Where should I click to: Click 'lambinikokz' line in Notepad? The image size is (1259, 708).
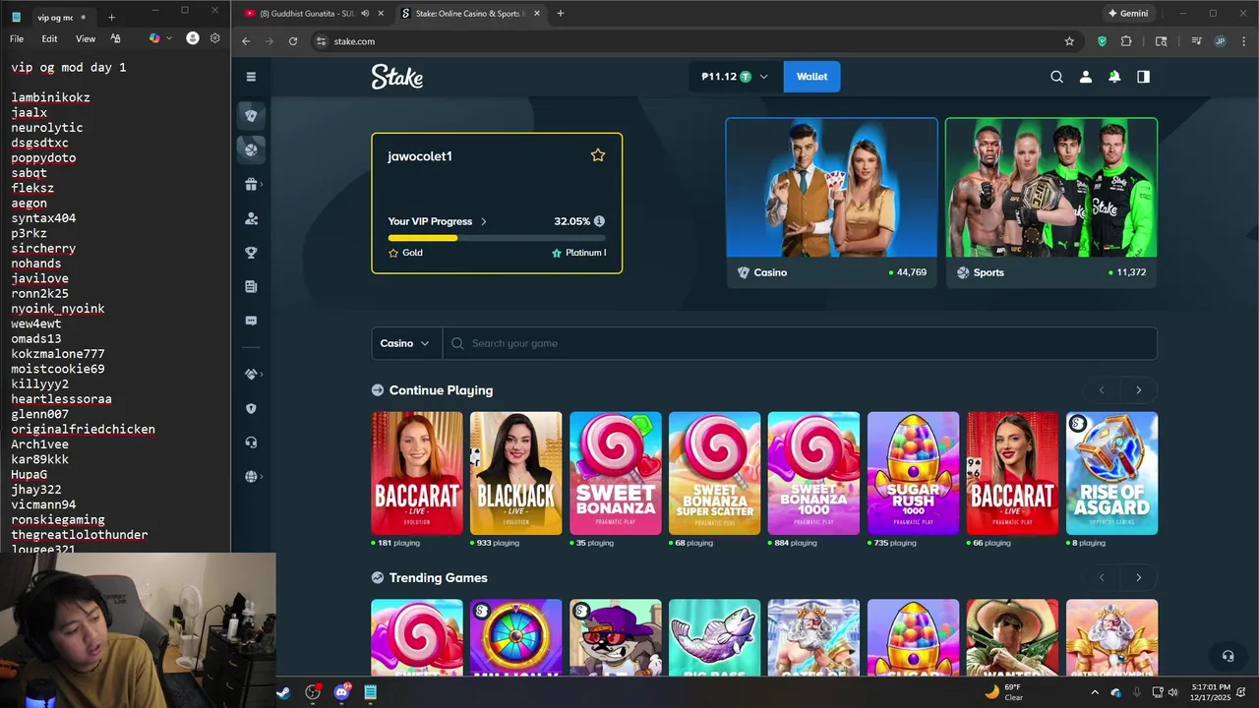click(x=51, y=97)
